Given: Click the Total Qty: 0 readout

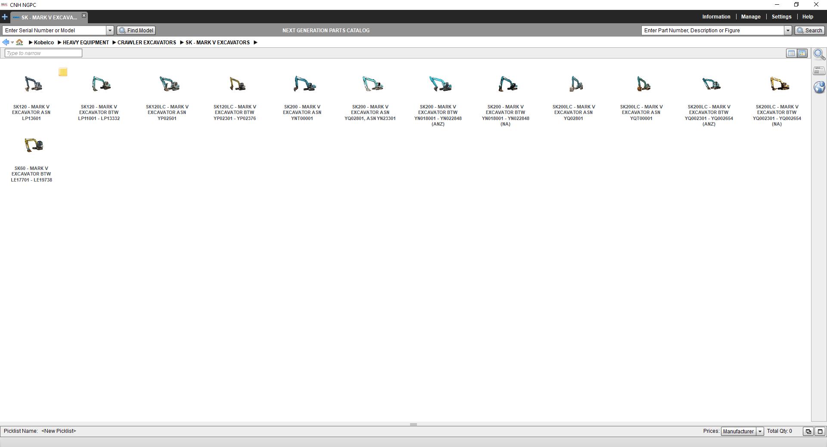Looking at the screenshot, I should (779, 431).
